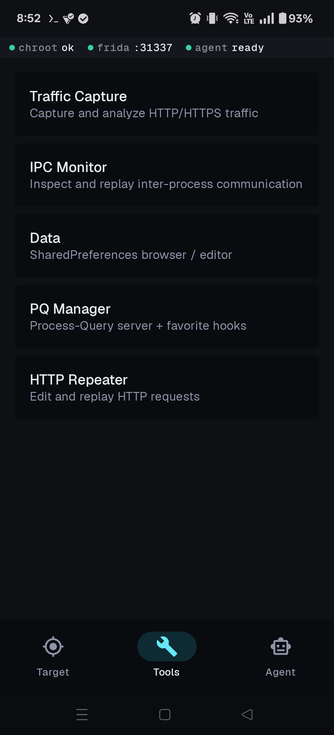Image resolution: width=334 pixels, height=735 pixels.
Task: Tap 'Edit and replay HTTP requests' description
Action: (115, 397)
